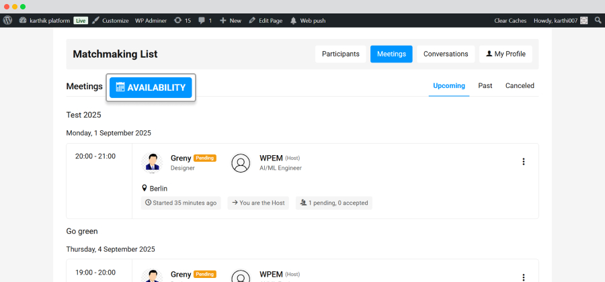Open Howdy, karthi007 account menu

[560, 21]
